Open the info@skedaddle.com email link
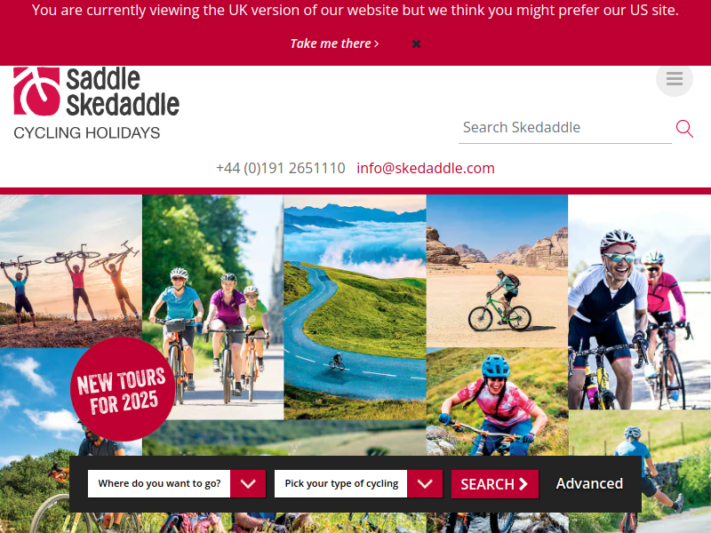711x533 pixels. 426,168
